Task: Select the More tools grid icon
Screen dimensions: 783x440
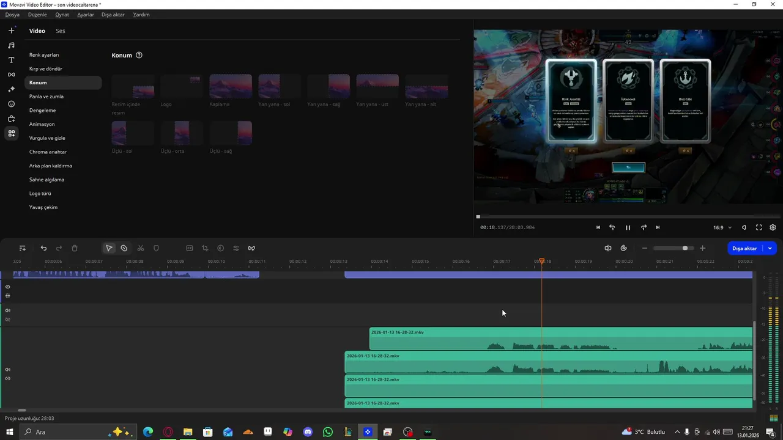Action: pyautogui.click(x=11, y=133)
